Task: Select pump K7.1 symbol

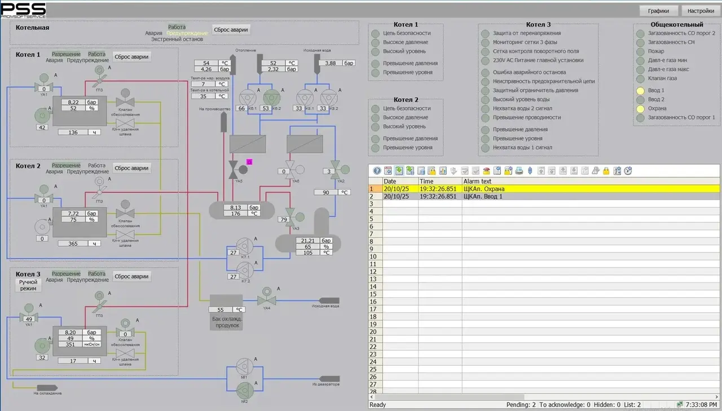Action: point(245,246)
